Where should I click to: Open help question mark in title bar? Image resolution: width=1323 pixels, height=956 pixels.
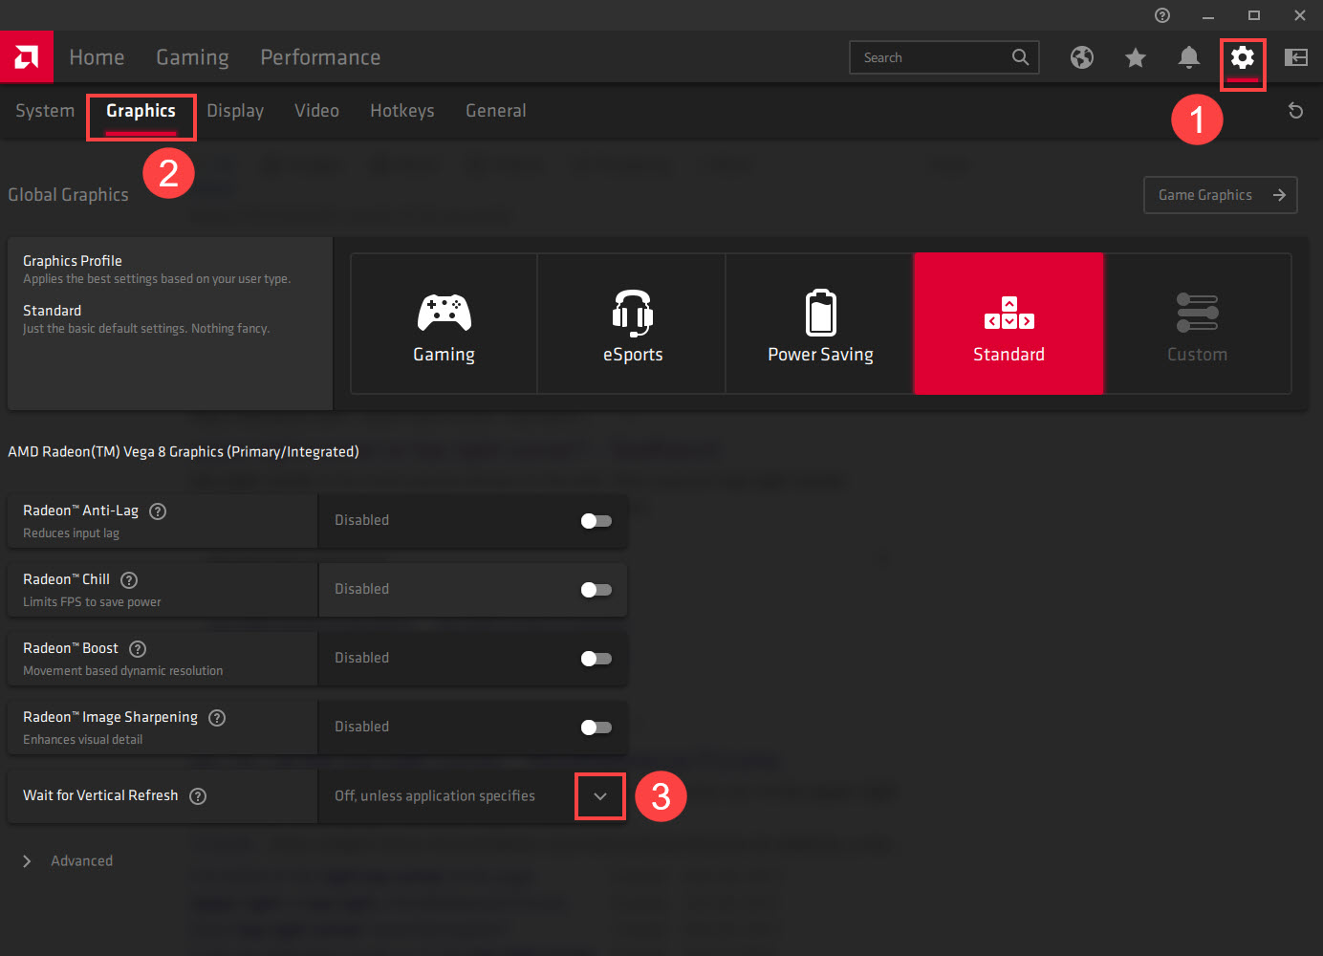[x=1162, y=15]
